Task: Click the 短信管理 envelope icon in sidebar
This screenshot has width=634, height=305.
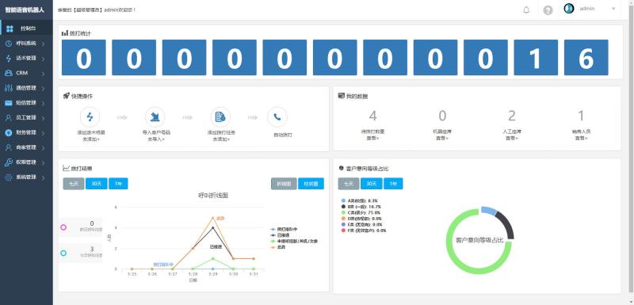Action: tap(9, 103)
